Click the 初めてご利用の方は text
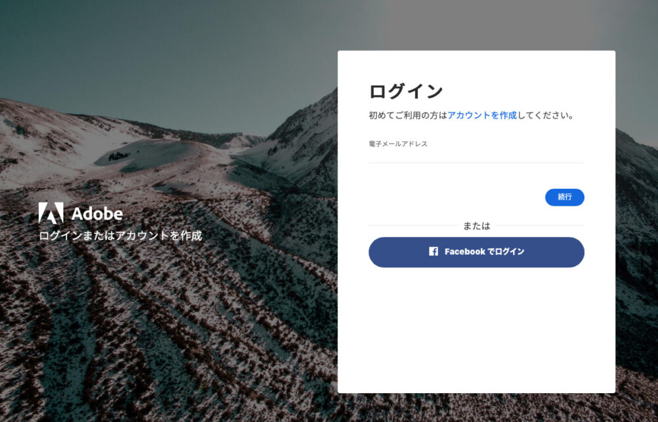Image resolution: width=658 pixels, height=422 pixels. (x=408, y=115)
